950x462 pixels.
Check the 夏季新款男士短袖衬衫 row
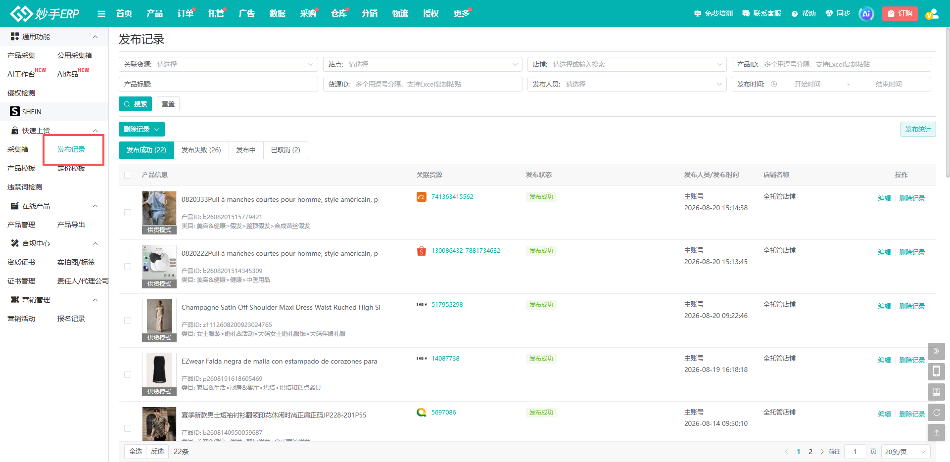point(128,428)
